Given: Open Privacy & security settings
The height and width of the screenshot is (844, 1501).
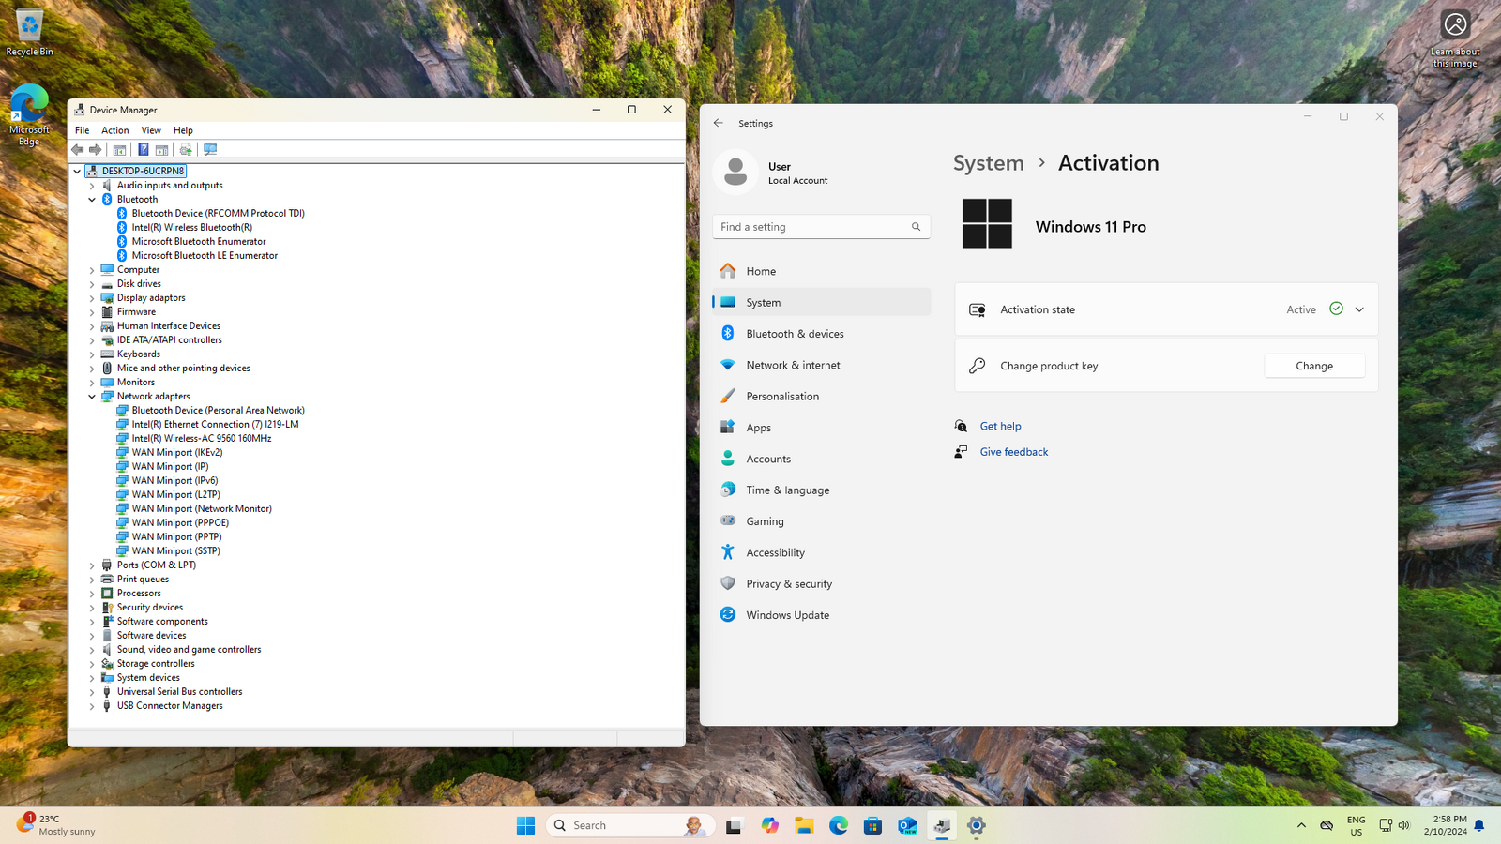Looking at the screenshot, I should (x=821, y=583).
